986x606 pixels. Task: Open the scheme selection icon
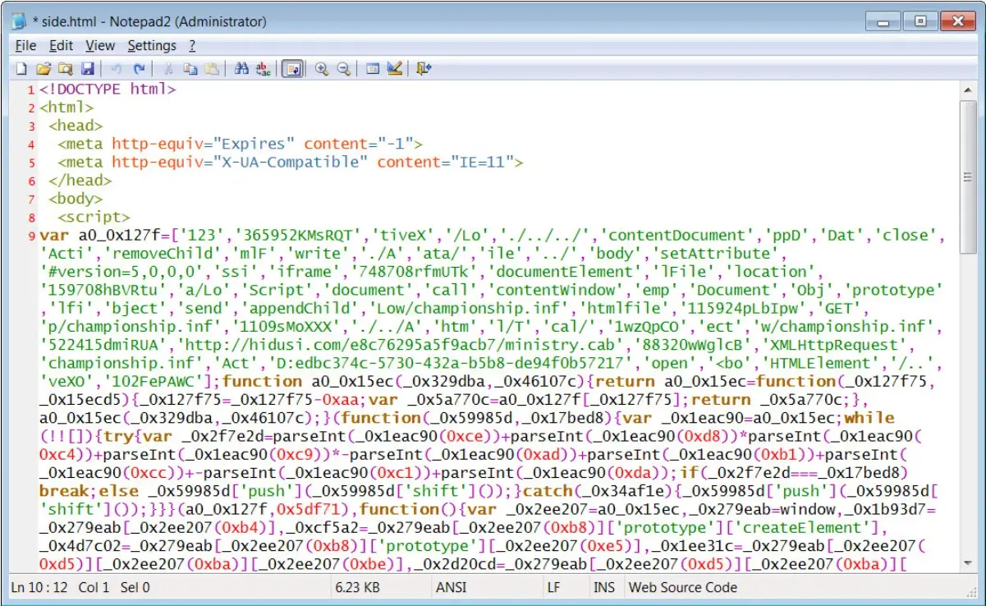coord(373,69)
